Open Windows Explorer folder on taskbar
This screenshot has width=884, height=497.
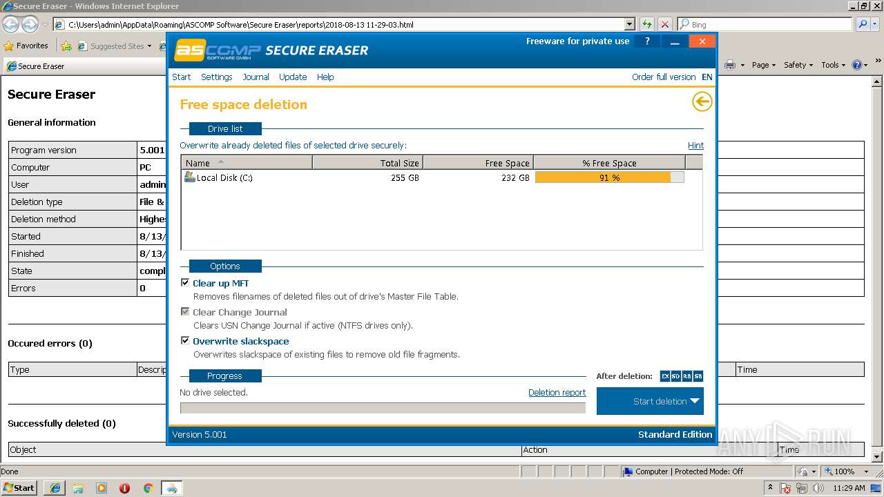point(78,488)
